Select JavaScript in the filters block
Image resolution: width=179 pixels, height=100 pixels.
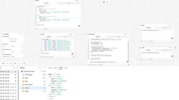click(46, 3)
